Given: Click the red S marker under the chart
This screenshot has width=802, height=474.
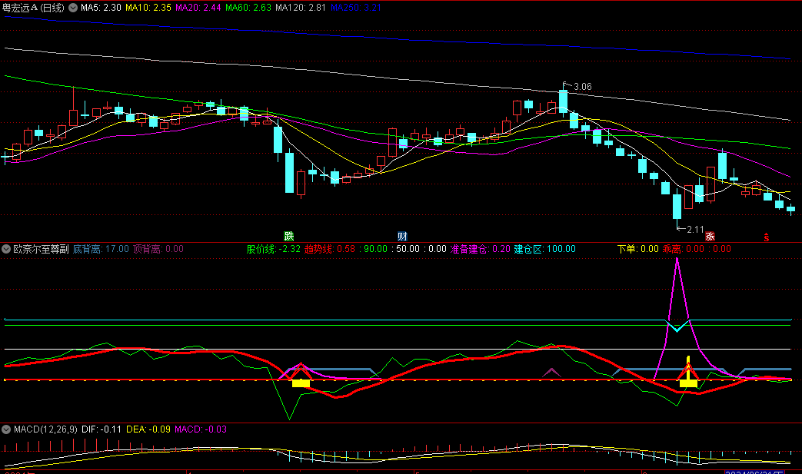Looking at the screenshot, I should (766, 237).
